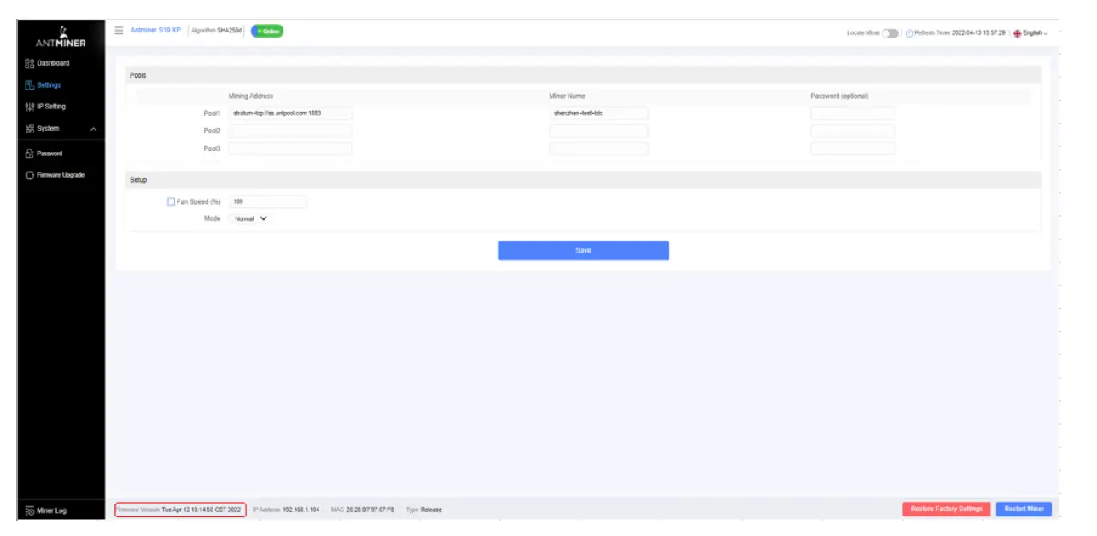Screen dimensions: 1097x536
Task: Click the Dashboard grid icon
Action: tap(30, 63)
